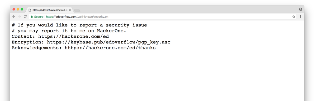314x101 pixels.
Task: Click the red close window button
Action: (x=14, y=9)
